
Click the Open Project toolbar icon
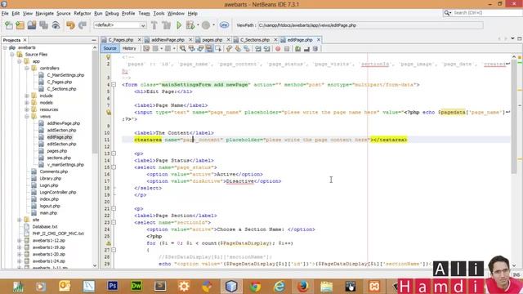pos(32,25)
